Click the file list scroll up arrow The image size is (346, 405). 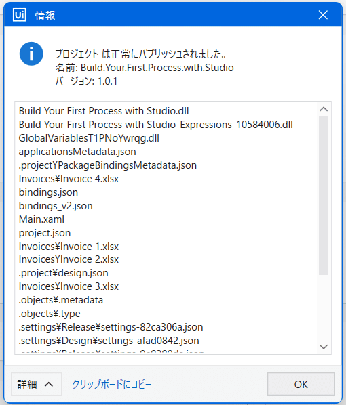(x=324, y=109)
